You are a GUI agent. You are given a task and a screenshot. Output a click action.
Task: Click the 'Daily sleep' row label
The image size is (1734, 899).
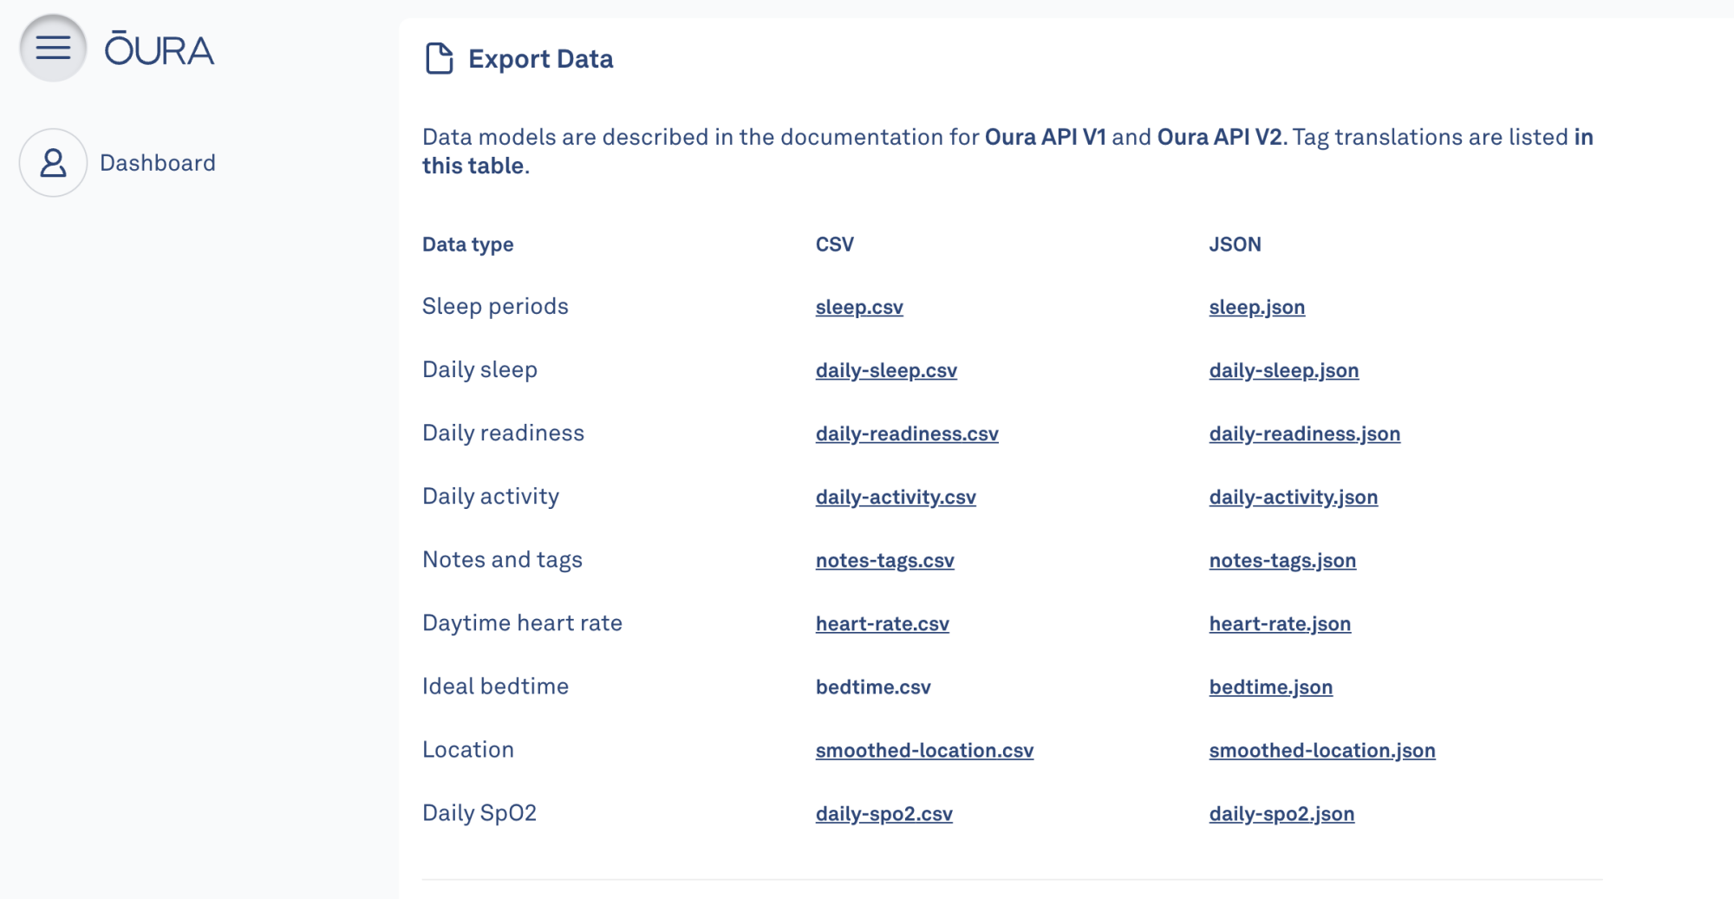pyautogui.click(x=479, y=369)
